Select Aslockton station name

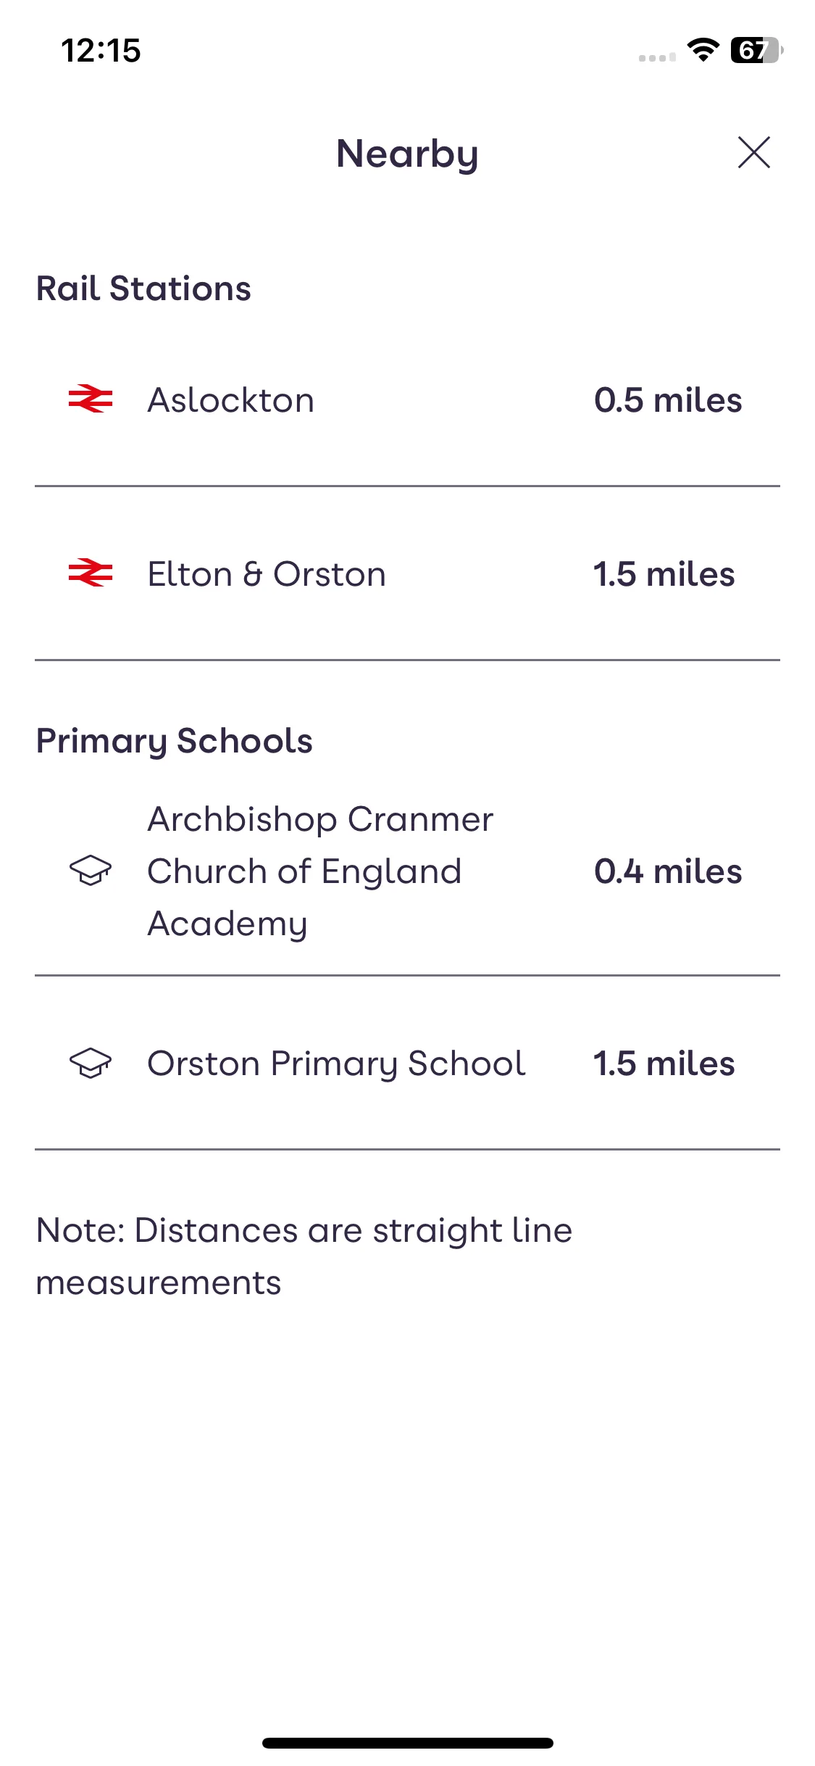(231, 400)
